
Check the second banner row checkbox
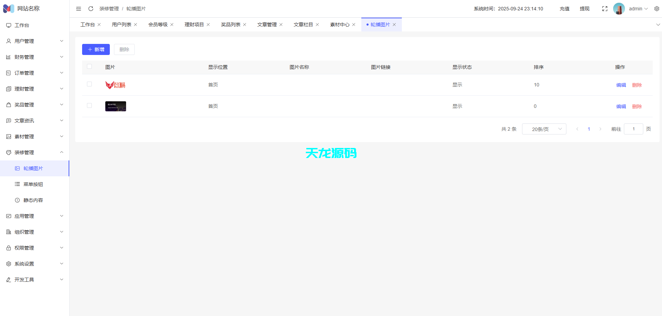tap(89, 105)
